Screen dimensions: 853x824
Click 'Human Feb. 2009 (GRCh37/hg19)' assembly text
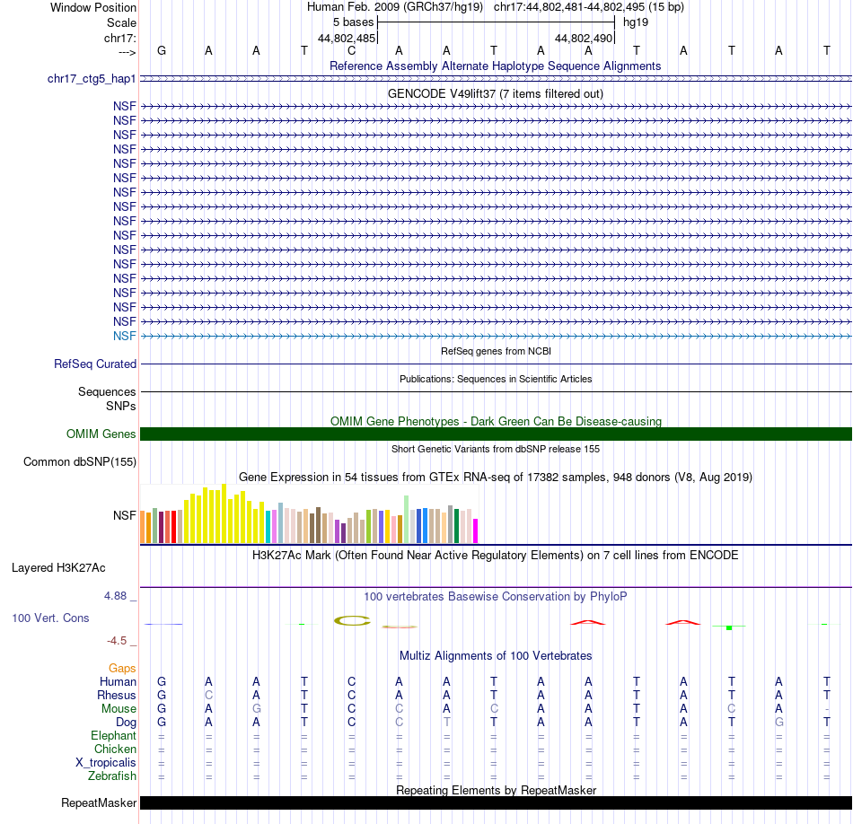click(395, 7)
